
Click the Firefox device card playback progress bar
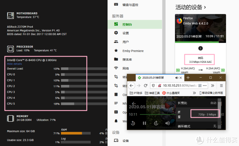tap(200, 42)
